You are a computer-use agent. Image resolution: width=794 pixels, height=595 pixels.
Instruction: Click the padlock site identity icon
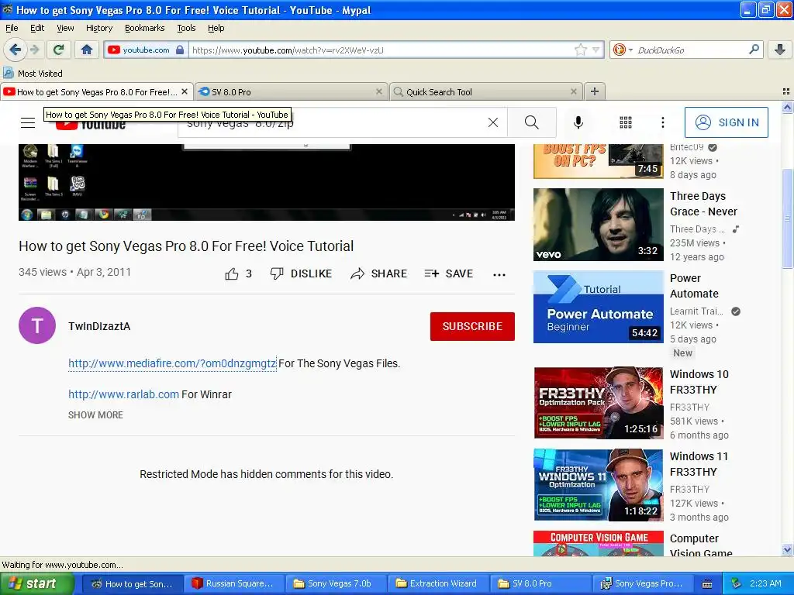(x=180, y=50)
